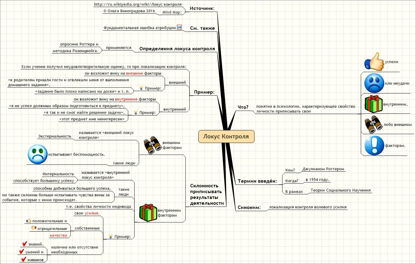Image resolution: width=416 pixels, height=264 pixels.
Task: Click способствует большему успеху text
Action: [43, 181]
